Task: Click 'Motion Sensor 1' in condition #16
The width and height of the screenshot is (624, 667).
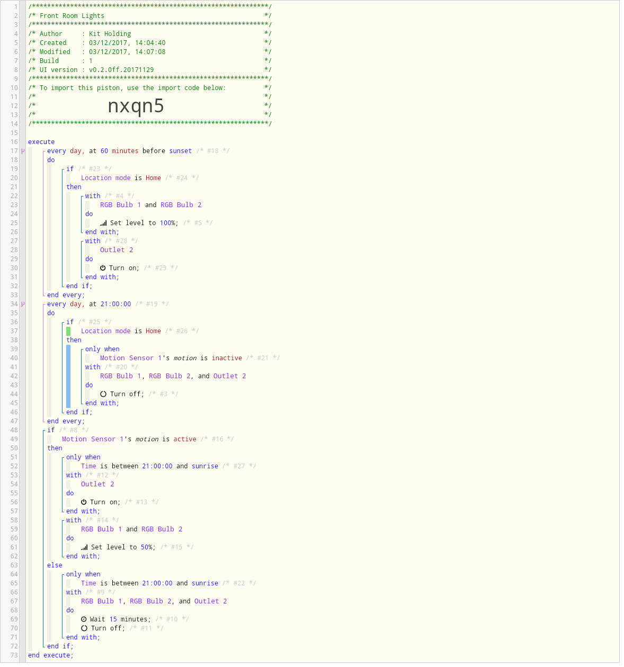Action: tap(93, 439)
